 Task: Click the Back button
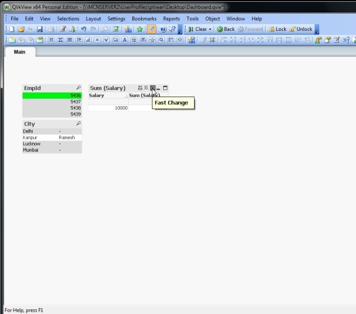pyautogui.click(x=225, y=29)
